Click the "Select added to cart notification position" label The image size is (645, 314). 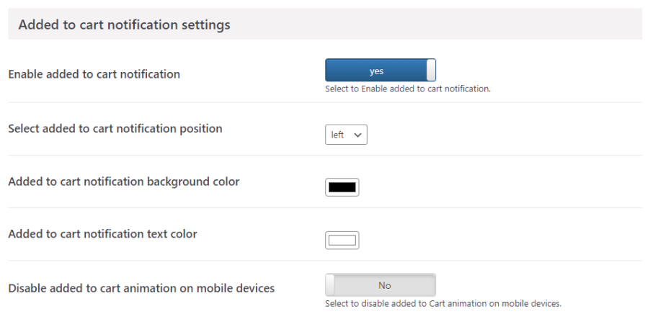115,129
